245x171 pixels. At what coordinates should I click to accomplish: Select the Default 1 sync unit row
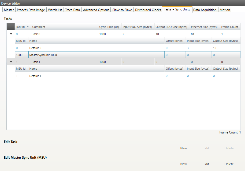point(80,76)
